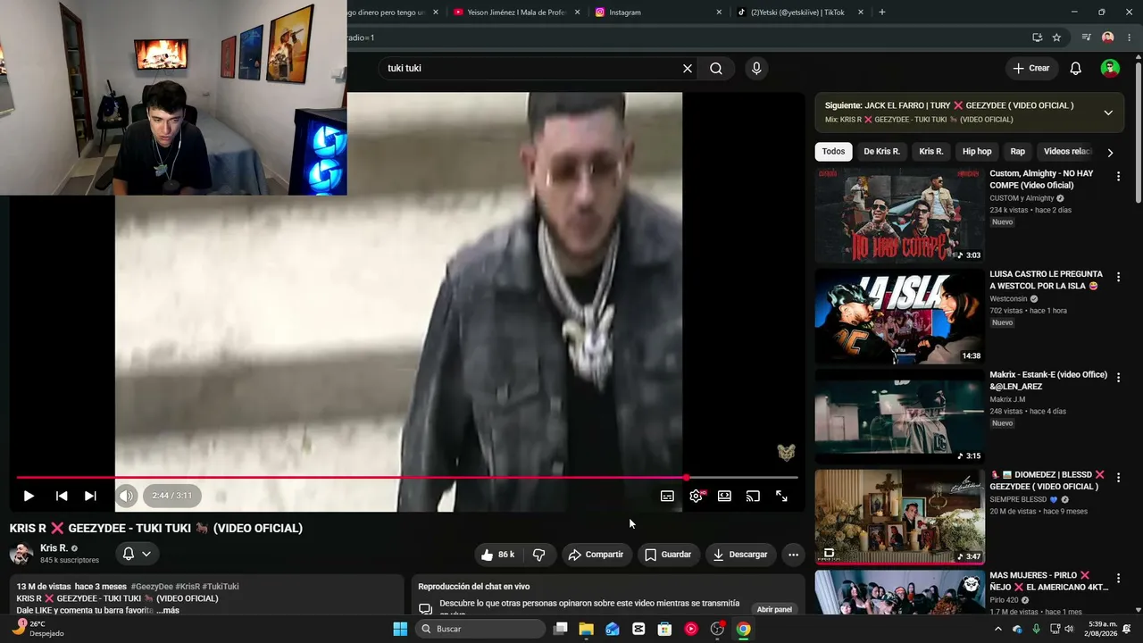Enter fullscreen on the video player
The image size is (1143, 643).
[x=781, y=496]
